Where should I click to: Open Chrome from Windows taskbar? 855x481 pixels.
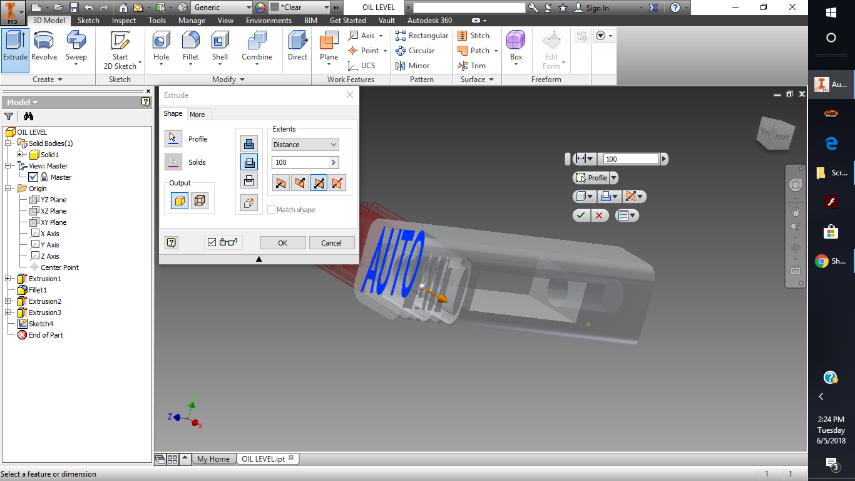click(x=831, y=261)
